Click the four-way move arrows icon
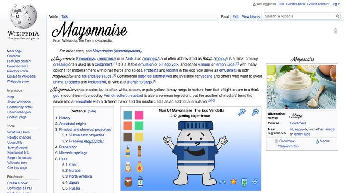 pyautogui.click(x=255, y=181)
